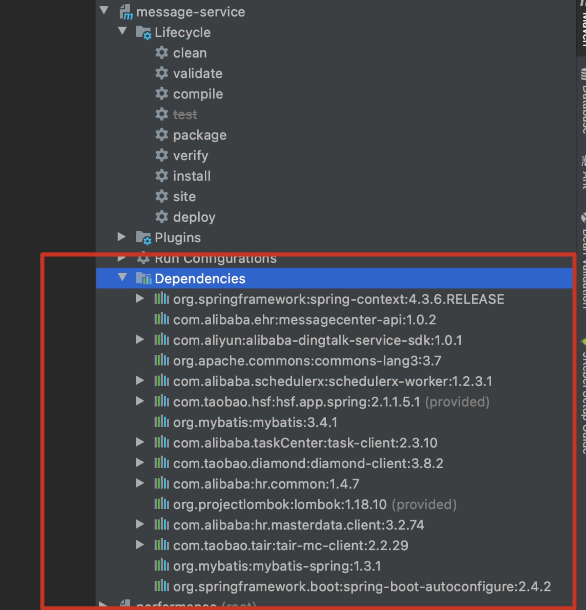Image resolution: width=586 pixels, height=610 pixels.
Task: Click the library icon of lombok:1.18.10
Action: point(162,504)
